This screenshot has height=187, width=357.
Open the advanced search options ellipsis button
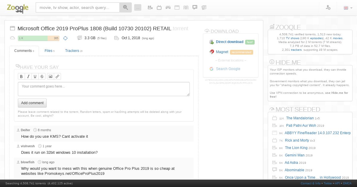click(138, 7)
